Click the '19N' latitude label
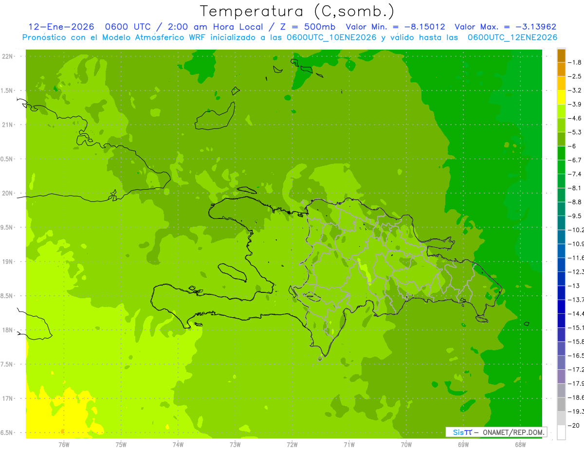Image resolution: width=584 pixels, height=451 pixels. [x=8, y=262]
